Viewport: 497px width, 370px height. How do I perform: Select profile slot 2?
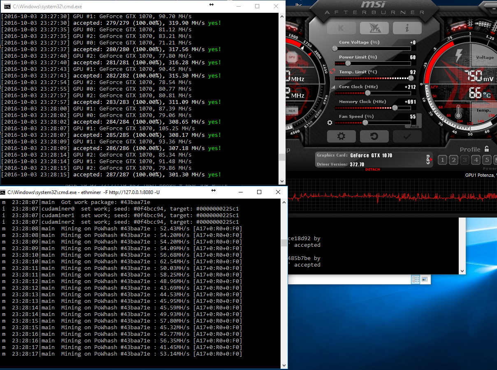point(453,160)
